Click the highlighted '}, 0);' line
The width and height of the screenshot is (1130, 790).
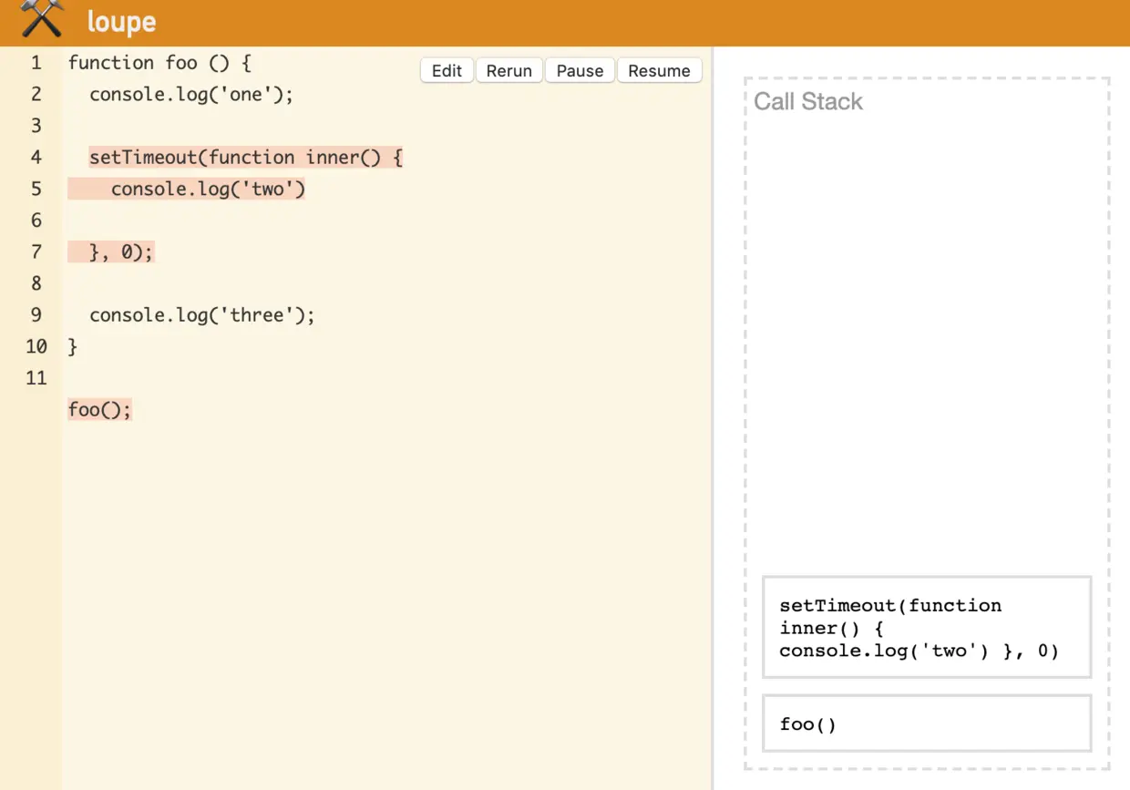click(122, 252)
